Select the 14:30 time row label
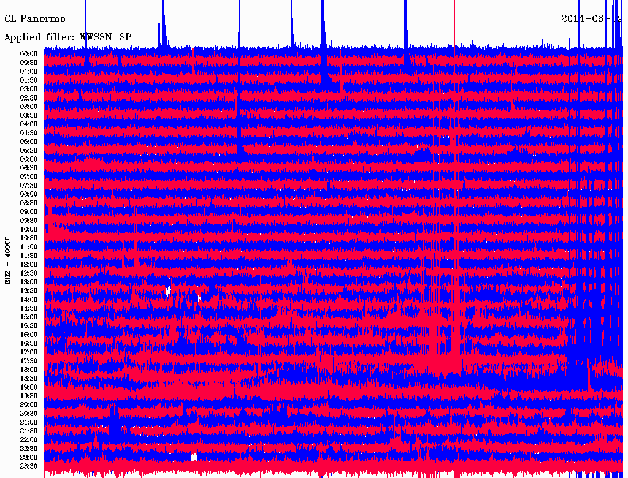The height and width of the screenshot is (478, 628). tap(29, 308)
